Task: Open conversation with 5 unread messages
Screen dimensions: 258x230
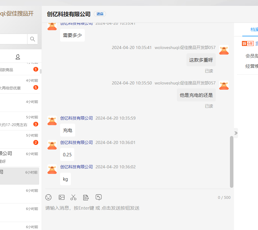Action: click(x=18, y=84)
